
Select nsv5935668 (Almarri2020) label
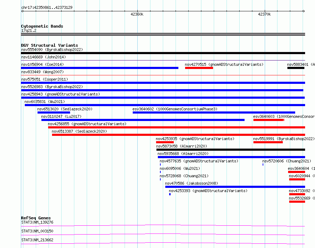pos(183,154)
